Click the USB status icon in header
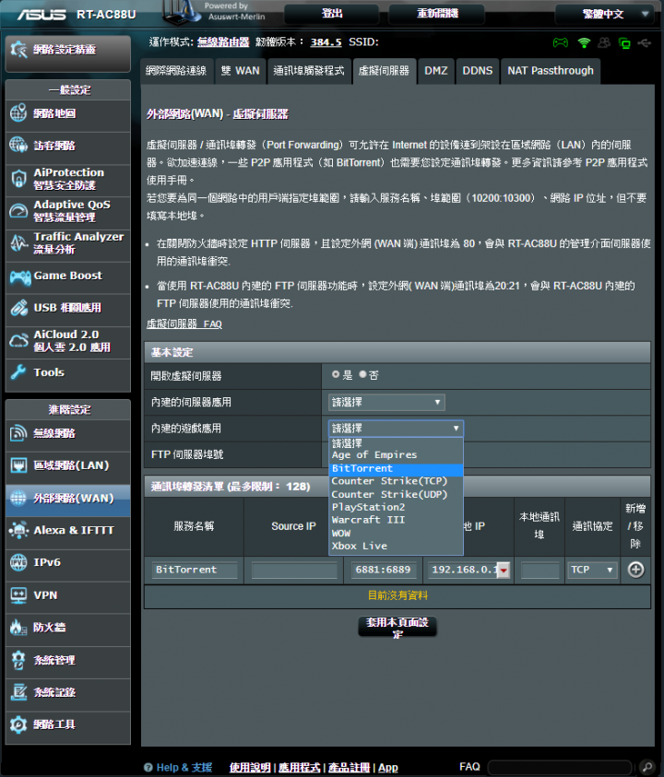 pyautogui.click(x=644, y=43)
